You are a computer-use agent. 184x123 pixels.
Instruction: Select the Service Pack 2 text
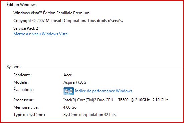point(26,28)
